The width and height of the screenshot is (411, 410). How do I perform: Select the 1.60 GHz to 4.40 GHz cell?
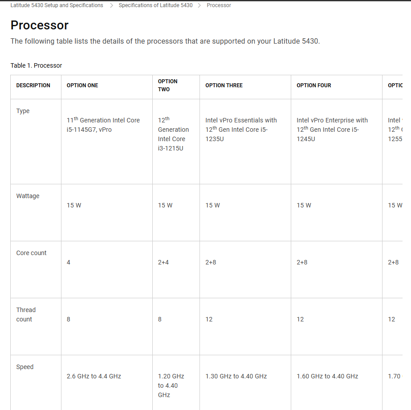(327, 376)
